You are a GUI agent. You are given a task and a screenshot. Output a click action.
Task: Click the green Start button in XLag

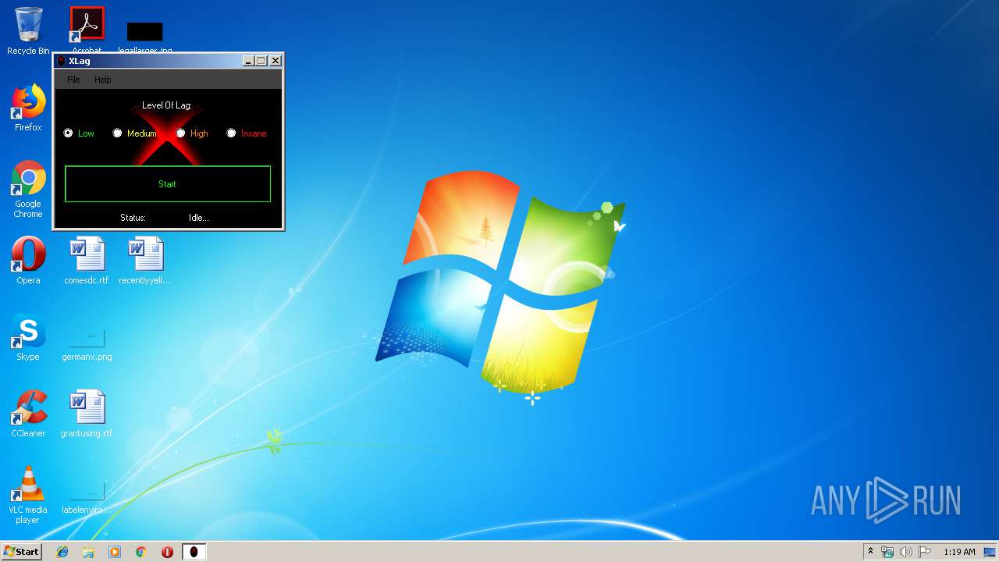point(168,184)
